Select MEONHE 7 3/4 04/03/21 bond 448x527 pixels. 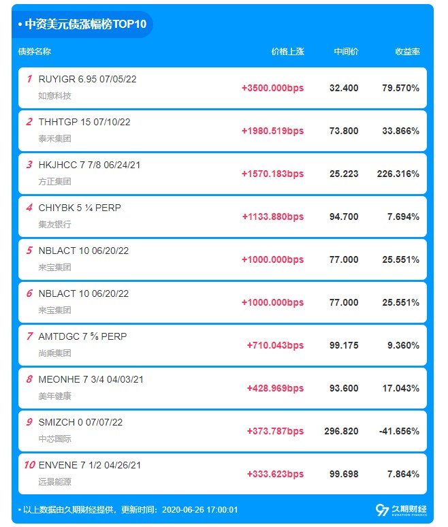point(91,379)
